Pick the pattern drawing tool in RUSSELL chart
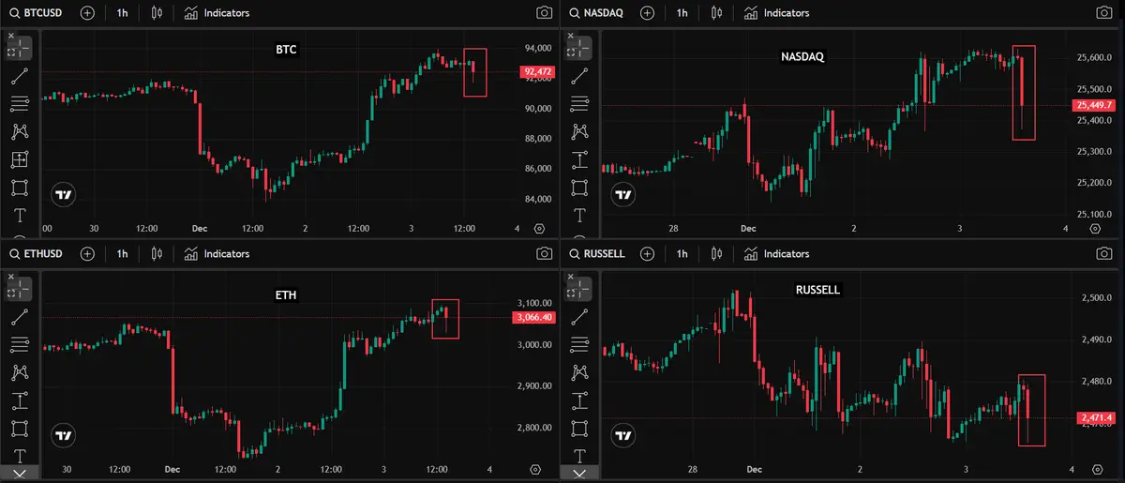 coord(578,373)
